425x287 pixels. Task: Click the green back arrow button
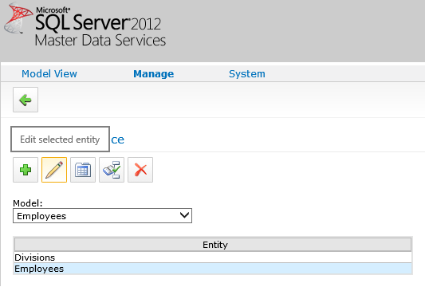tap(26, 100)
